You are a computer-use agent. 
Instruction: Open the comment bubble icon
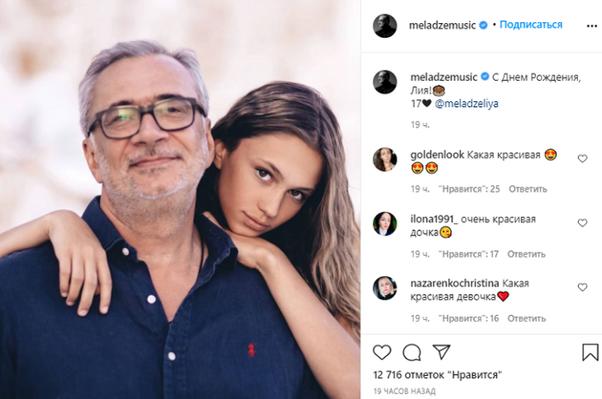[412, 353]
